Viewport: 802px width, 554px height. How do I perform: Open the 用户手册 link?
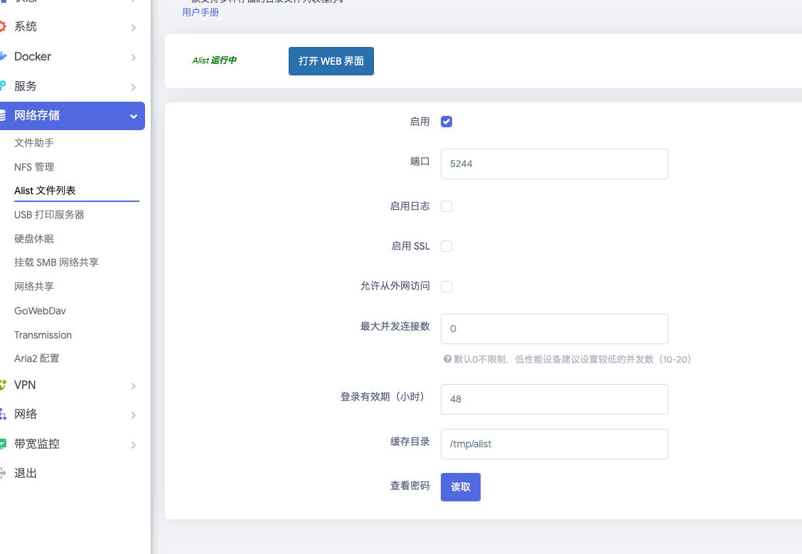[x=200, y=12]
